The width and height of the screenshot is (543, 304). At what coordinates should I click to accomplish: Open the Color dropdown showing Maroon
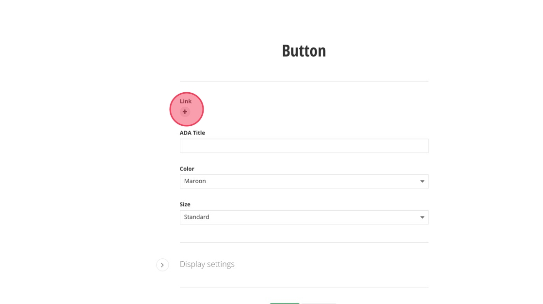(x=303, y=181)
